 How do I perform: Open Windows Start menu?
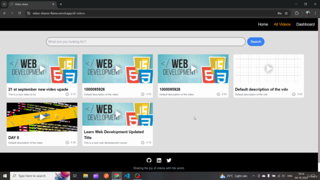click(x=5, y=175)
